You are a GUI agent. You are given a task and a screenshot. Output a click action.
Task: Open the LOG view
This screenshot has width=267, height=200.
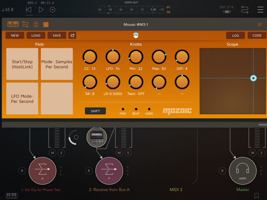pos(235,35)
